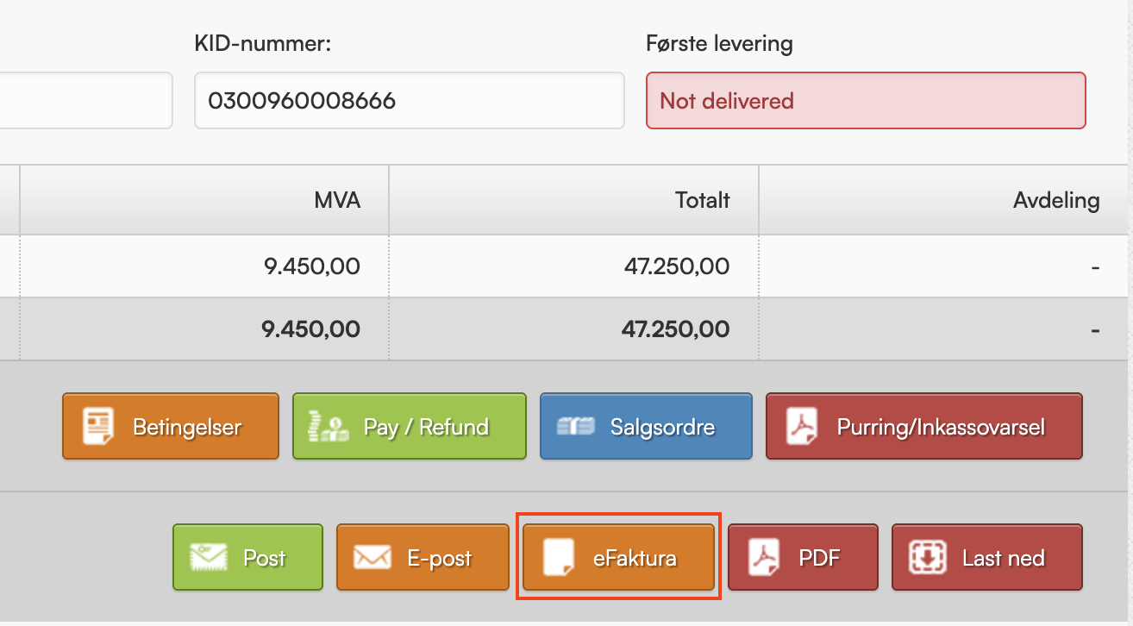Click the document icon on Betingelser button

pos(98,427)
